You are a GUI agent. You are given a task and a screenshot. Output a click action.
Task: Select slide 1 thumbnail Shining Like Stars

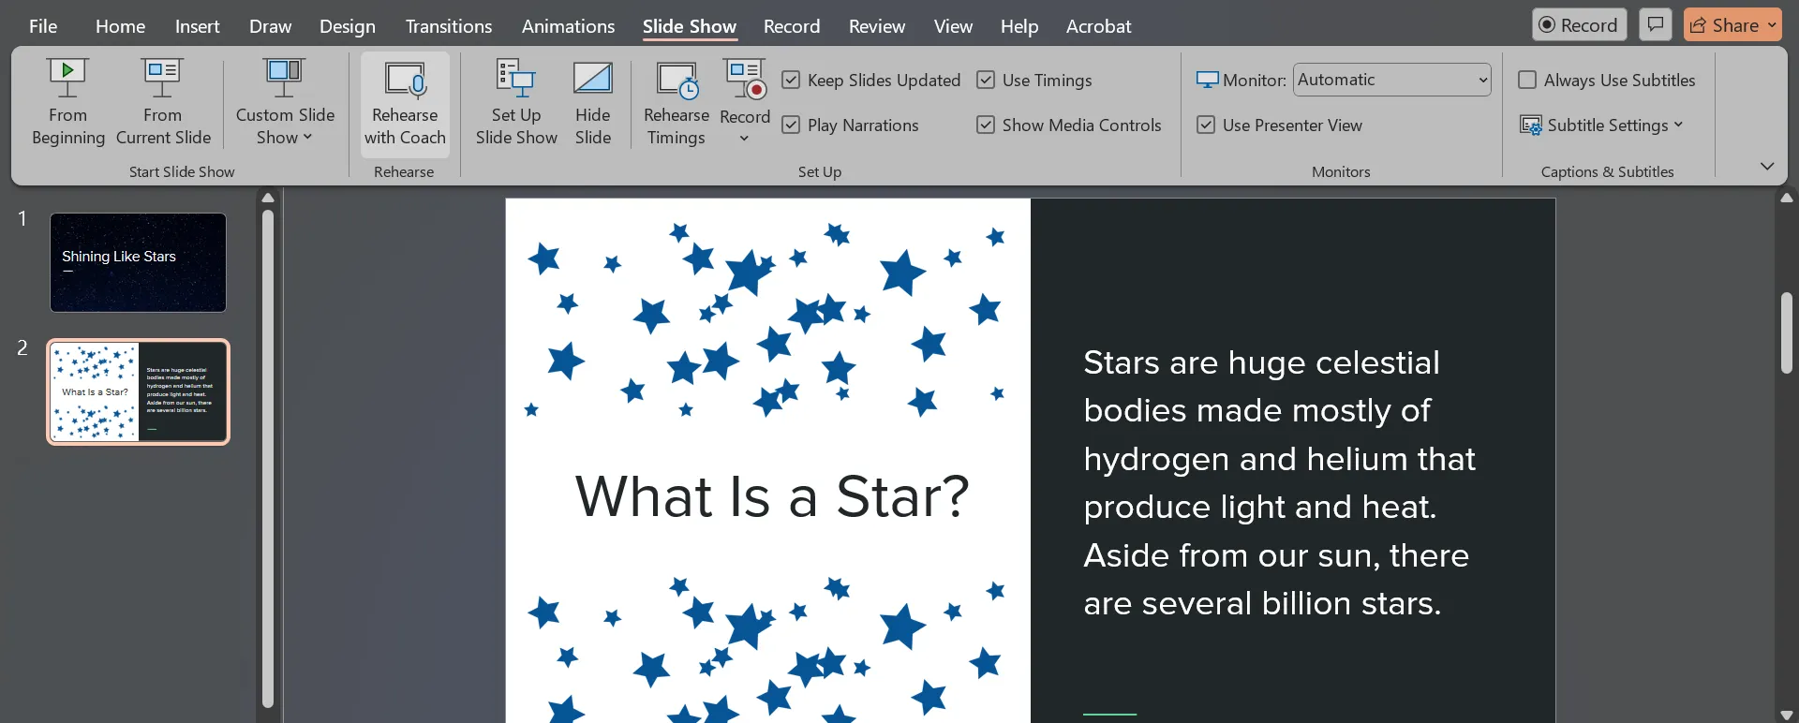[138, 262]
